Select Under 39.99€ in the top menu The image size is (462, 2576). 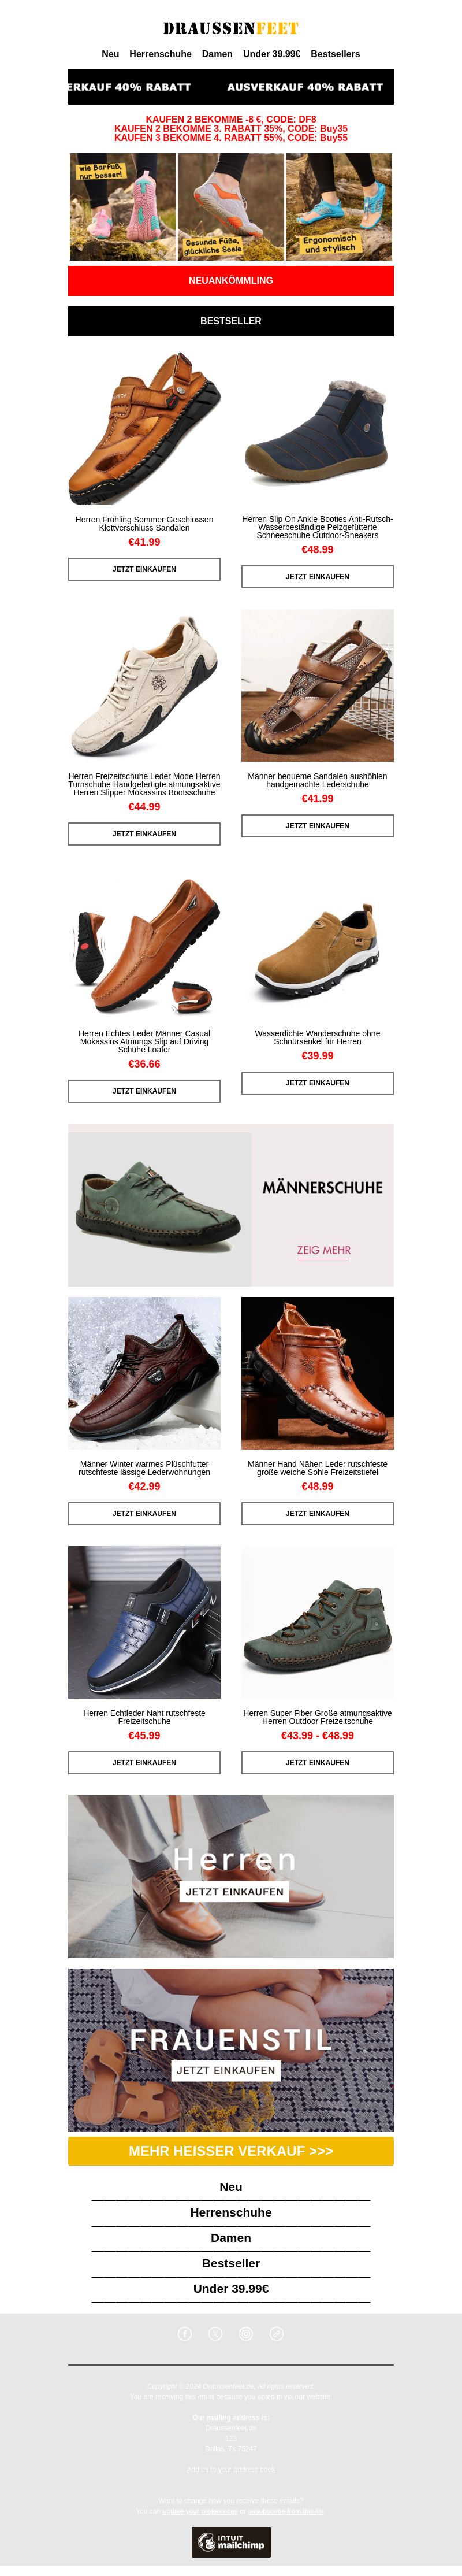[271, 54]
